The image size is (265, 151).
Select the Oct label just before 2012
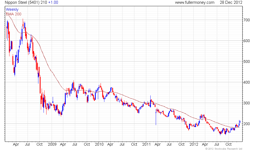click(181, 145)
